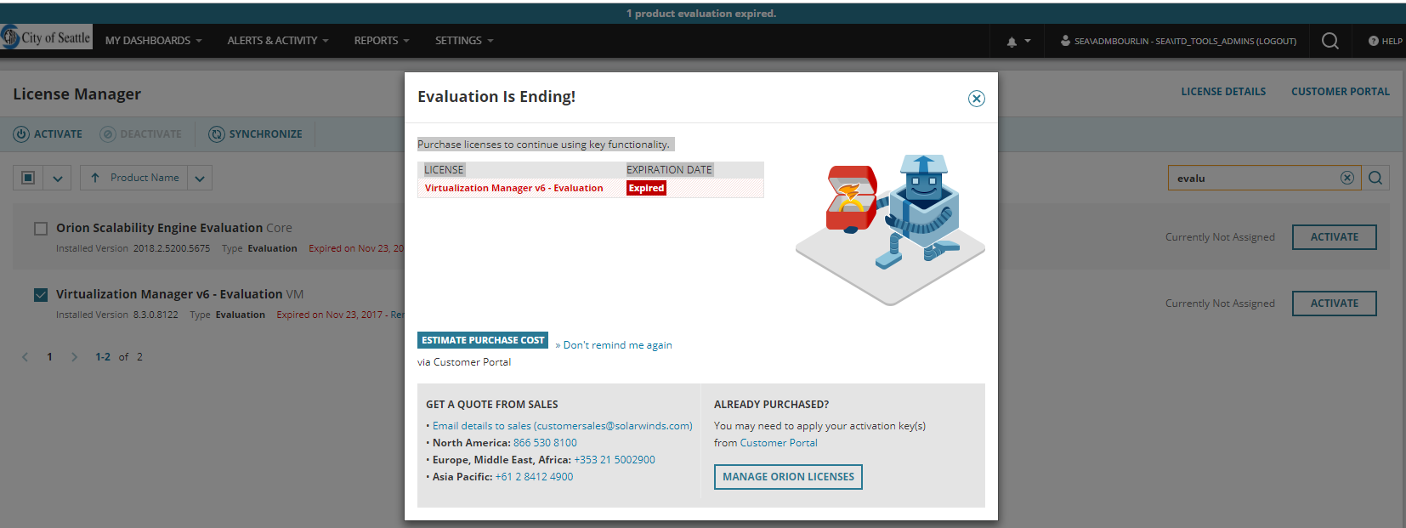Click Asia Pacific phone number +61 2 8412 4900
This screenshot has height=528, width=1406.
point(534,477)
